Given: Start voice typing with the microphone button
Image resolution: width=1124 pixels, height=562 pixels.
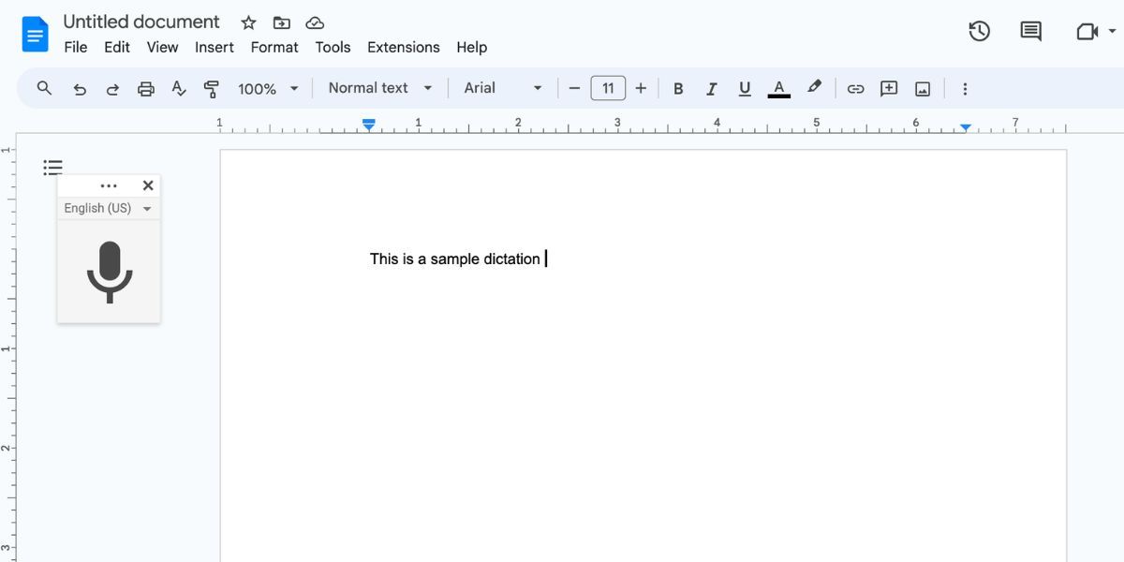Looking at the screenshot, I should pos(109,272).
